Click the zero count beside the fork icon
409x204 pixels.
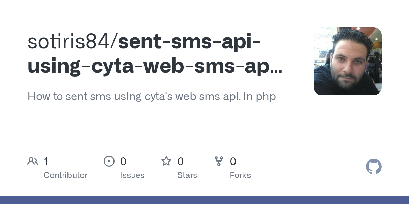233,161
